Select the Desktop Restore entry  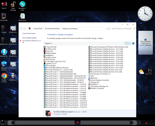50,53
